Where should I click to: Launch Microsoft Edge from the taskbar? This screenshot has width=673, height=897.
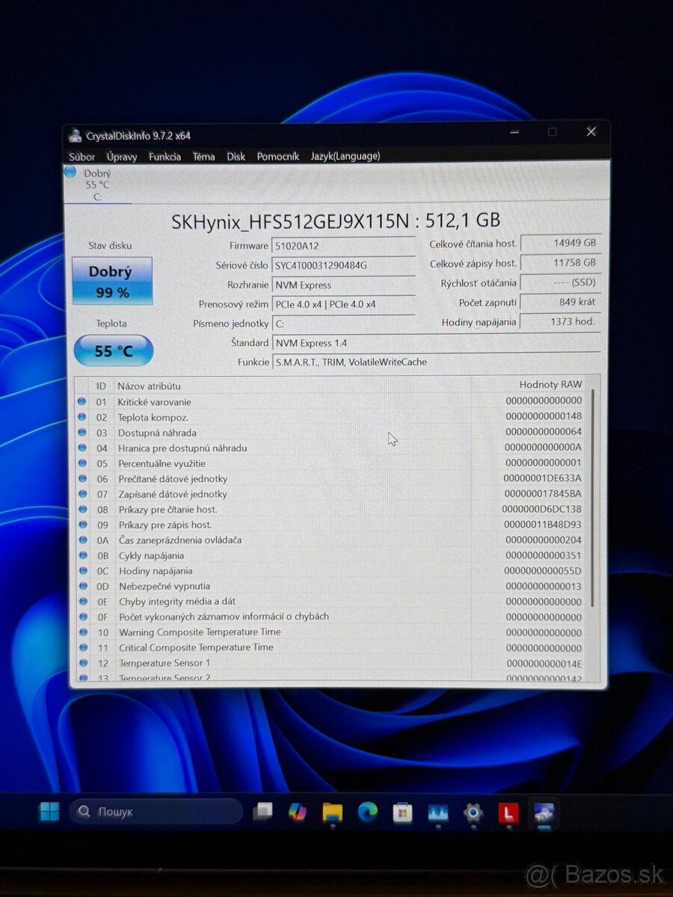368,812
